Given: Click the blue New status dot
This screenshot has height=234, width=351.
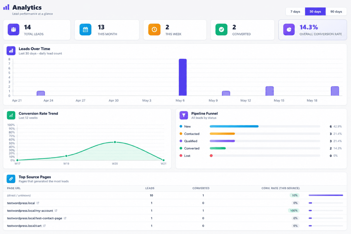Looking at the screenshot, I should [x=181, y=126].
